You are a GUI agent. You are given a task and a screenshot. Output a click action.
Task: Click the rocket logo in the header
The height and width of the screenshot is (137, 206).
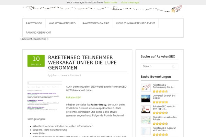tap(176, 9)
